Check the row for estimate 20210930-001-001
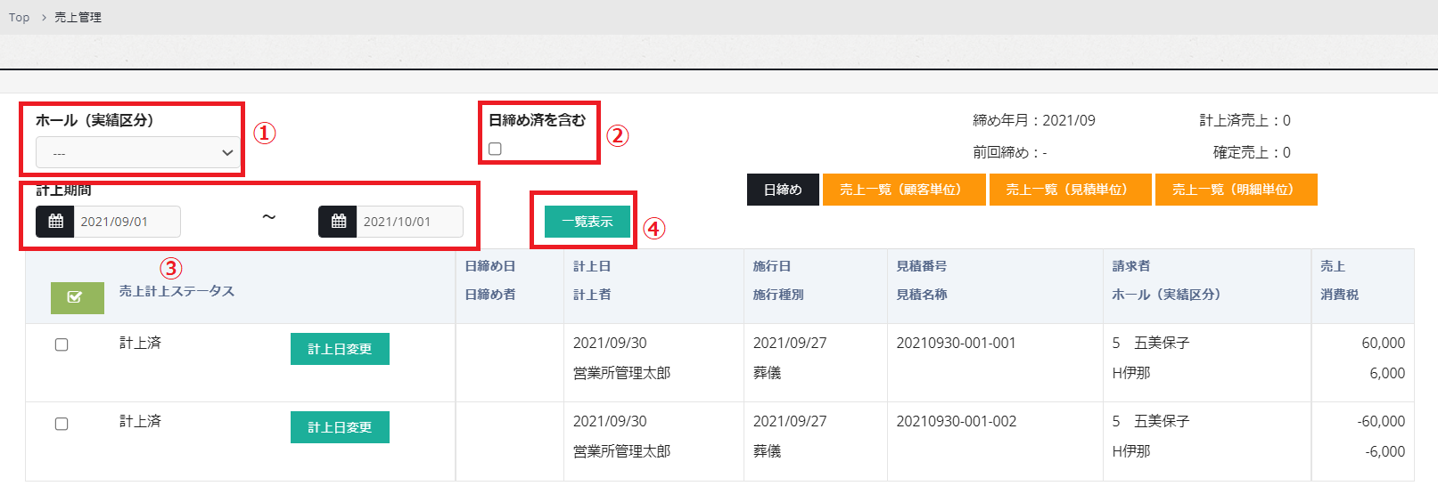The image size is (1438, 494). click(x=62, y=344)
